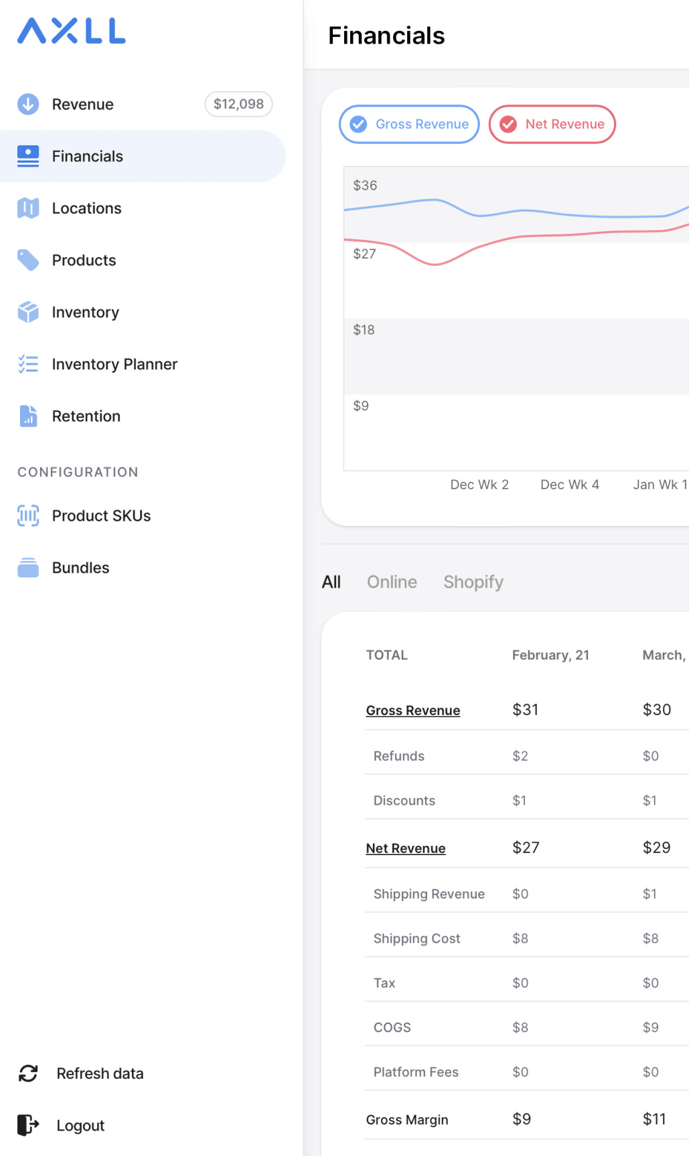Click the Refresh data label
Image resolution: width=689 pixels, height=1156 pixels.
(x=100, y=1074)
